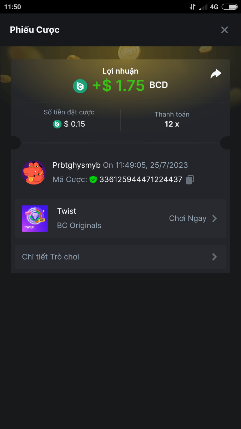Image resolution: width=241 pixels, height=429 pixels.
Task: Share this bet slip via arrow icon
Action: [216, 74]
